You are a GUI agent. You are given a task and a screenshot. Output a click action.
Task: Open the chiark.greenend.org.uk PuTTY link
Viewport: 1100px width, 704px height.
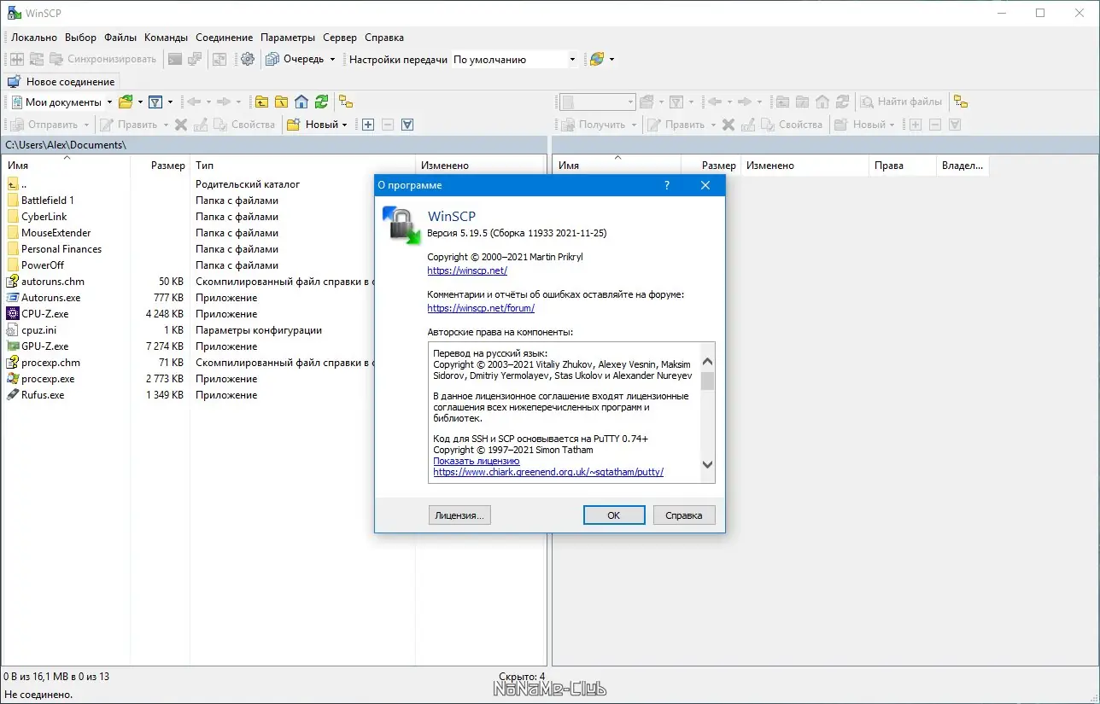click(x=548, y=472)
